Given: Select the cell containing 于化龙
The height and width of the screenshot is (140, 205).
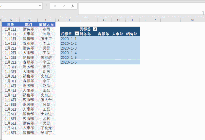Looking at the screenshot, I should tap(46, 128).
